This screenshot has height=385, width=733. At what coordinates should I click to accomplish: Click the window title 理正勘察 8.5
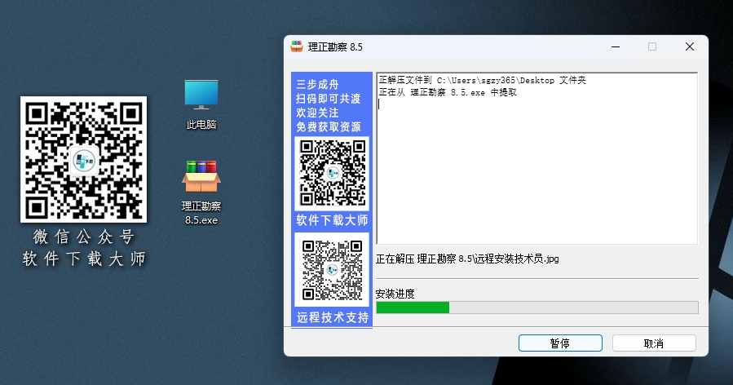[335, 46]
